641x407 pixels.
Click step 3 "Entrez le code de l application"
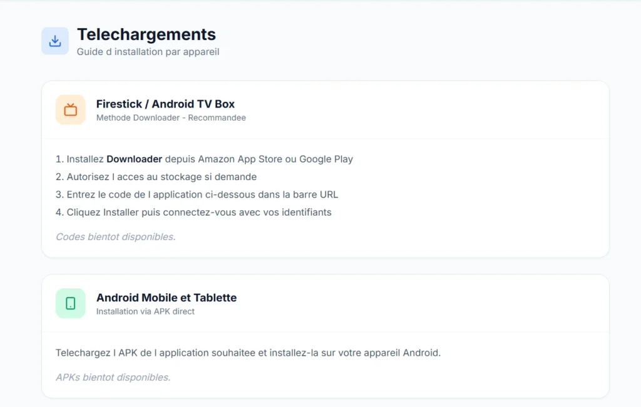[197, 194]
